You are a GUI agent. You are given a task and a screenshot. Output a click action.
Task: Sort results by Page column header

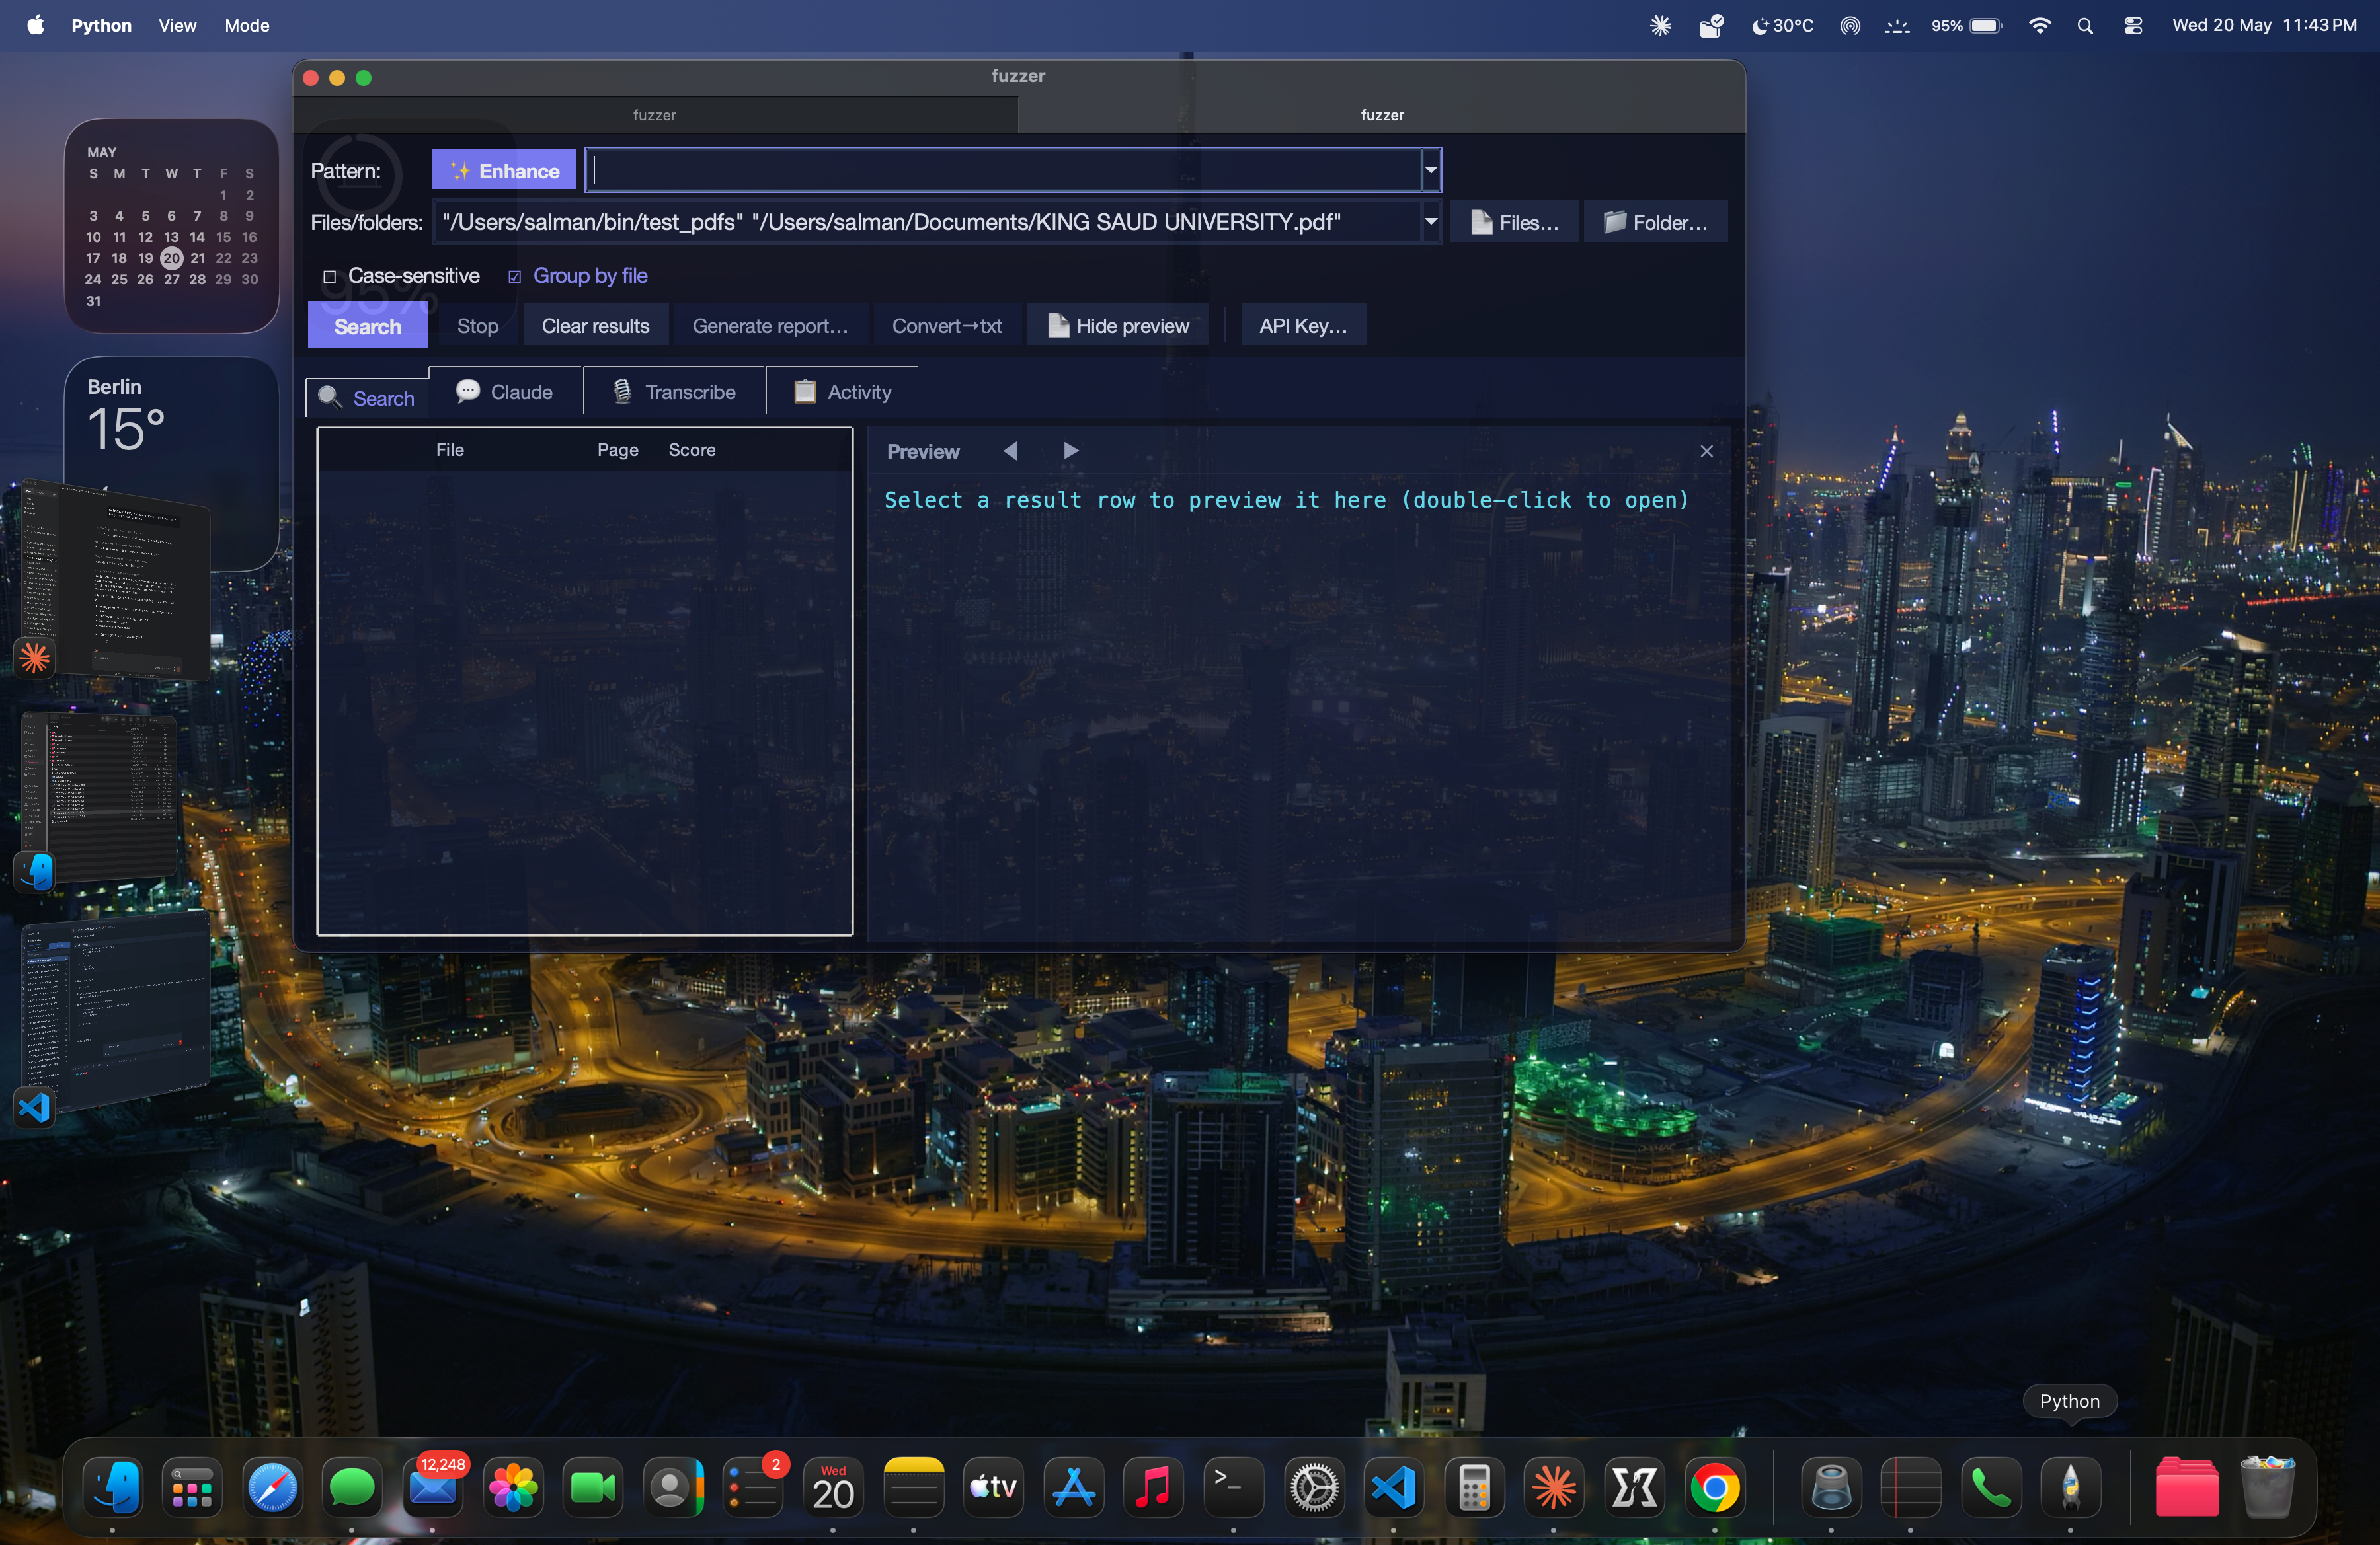pyautogui.click(x=618, y=450)
